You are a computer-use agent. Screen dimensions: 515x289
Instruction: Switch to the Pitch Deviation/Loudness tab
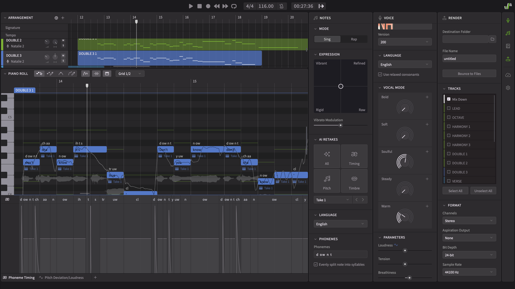pos(64,277)
